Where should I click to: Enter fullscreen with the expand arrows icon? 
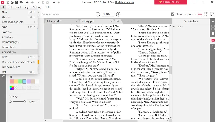pos(212,14)
